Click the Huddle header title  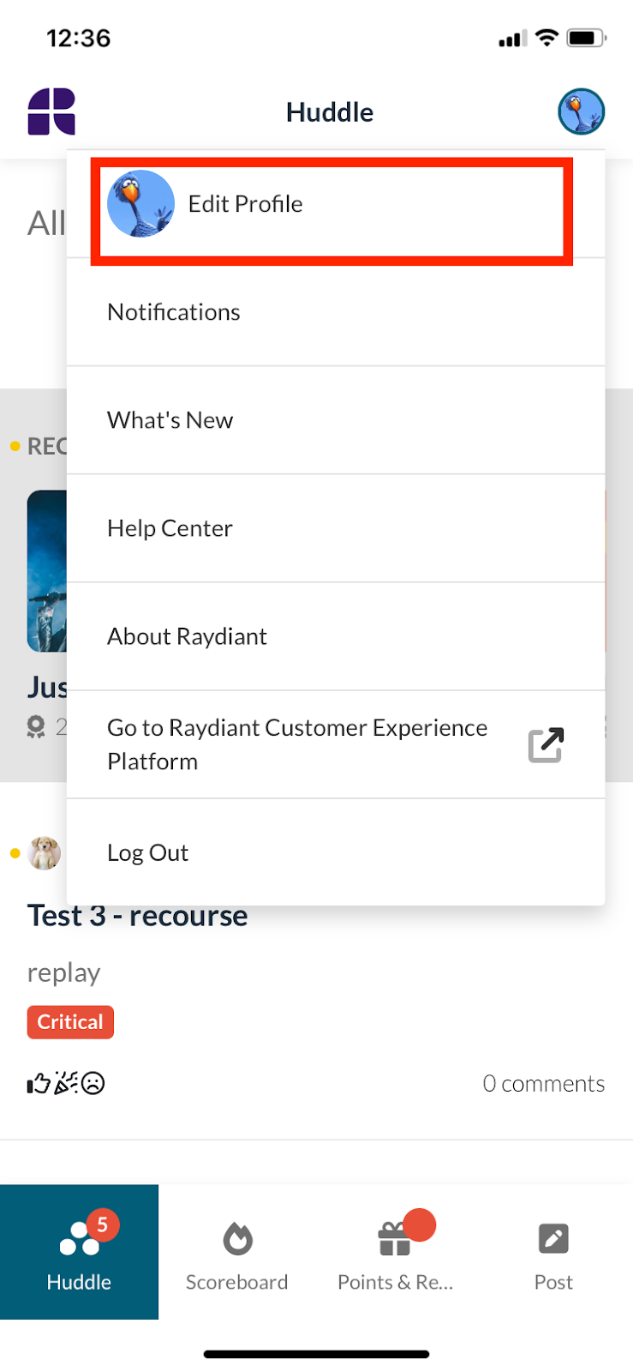(x=330, y=112)
